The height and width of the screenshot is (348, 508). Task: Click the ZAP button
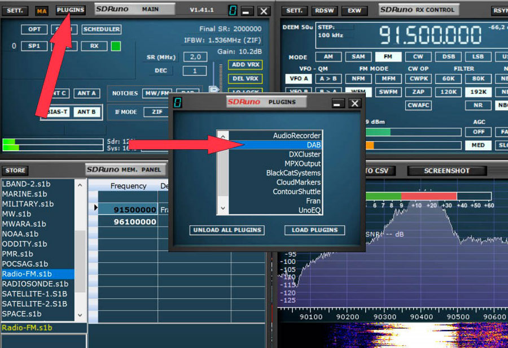(418, 92)
